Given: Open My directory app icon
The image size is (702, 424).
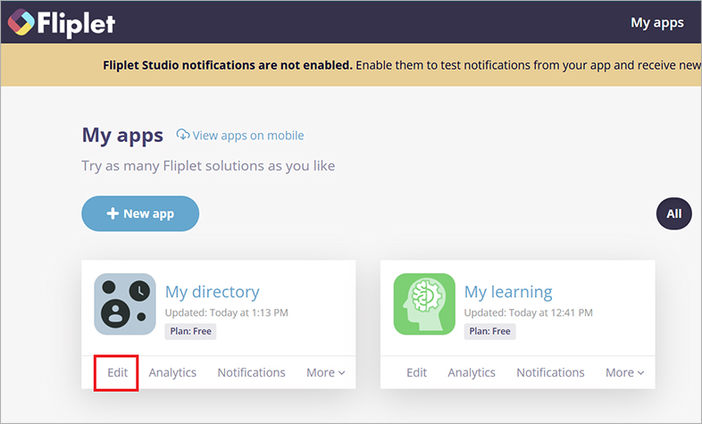Looking at the screenshot, I should [x=125, y=303].
